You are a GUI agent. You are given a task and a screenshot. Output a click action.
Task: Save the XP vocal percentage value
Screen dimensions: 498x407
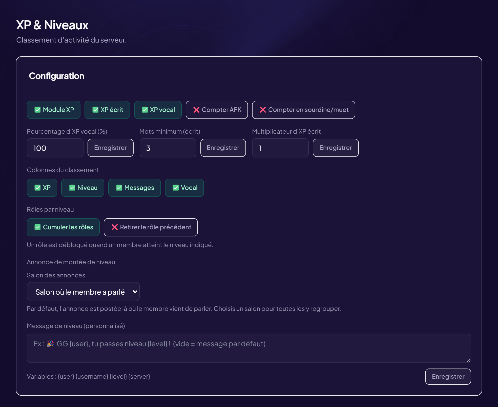111,148
